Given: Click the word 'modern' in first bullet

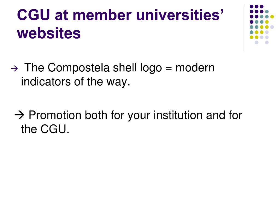Looking at the screenshot, I should (195, 68).
